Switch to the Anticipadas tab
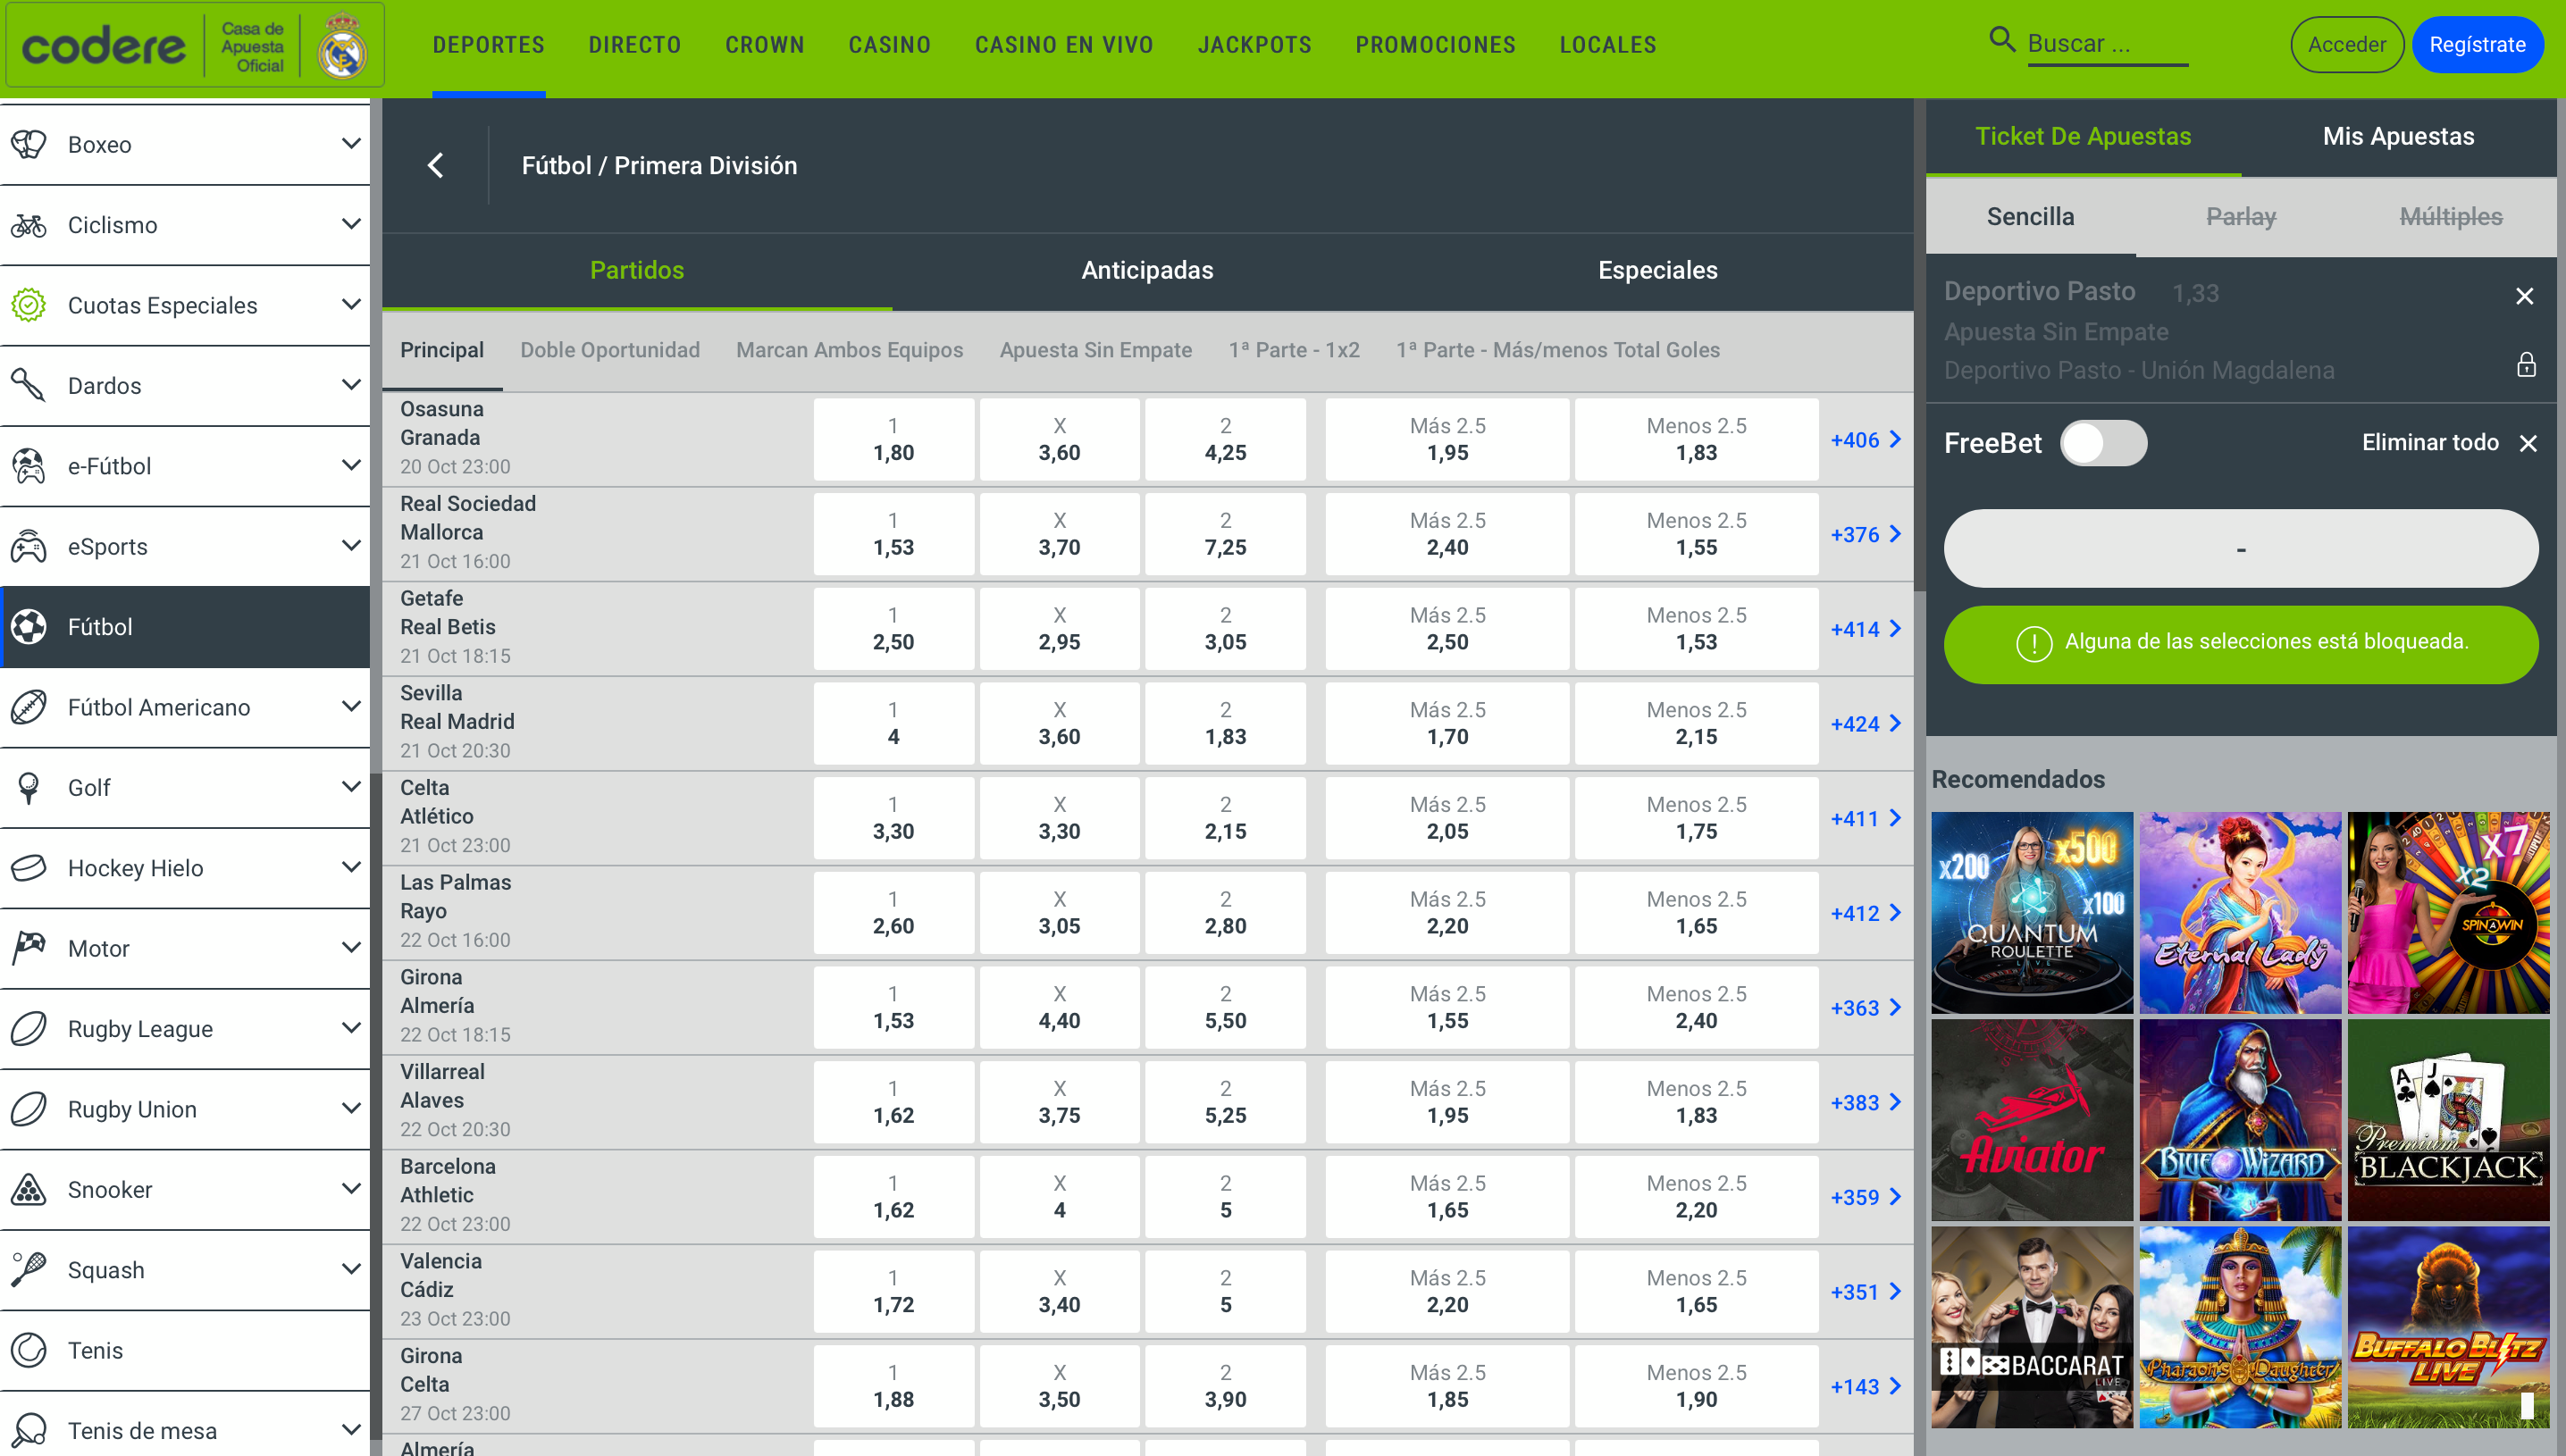 [1147, 270]
